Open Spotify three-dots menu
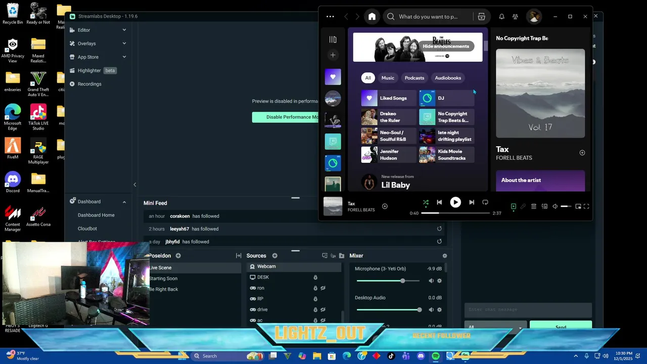The image size is (647, 364). pos(330,17)
